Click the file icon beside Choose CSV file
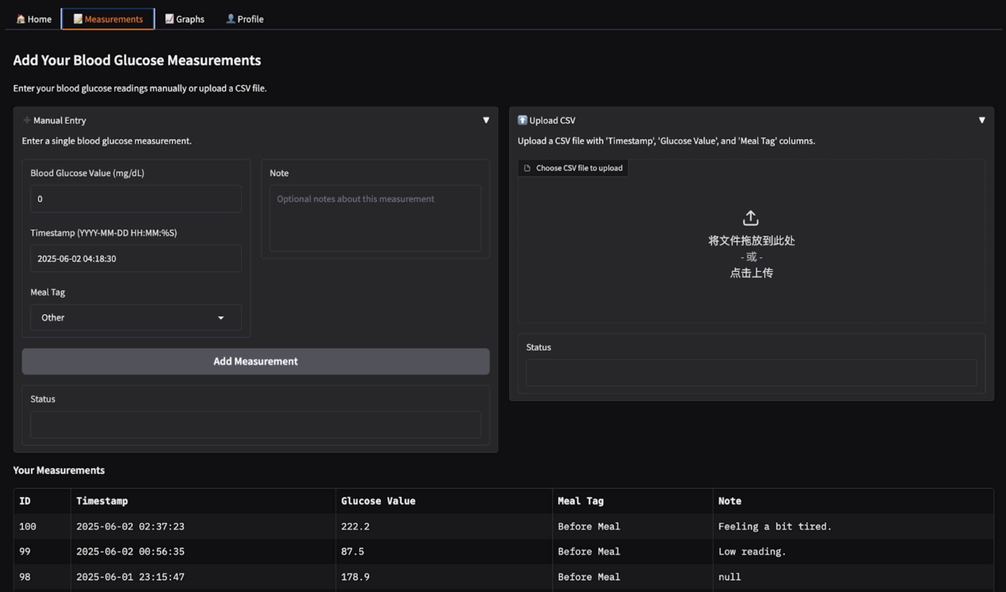The width and height of the screenshot is (1006, 592). pos(527,168)
